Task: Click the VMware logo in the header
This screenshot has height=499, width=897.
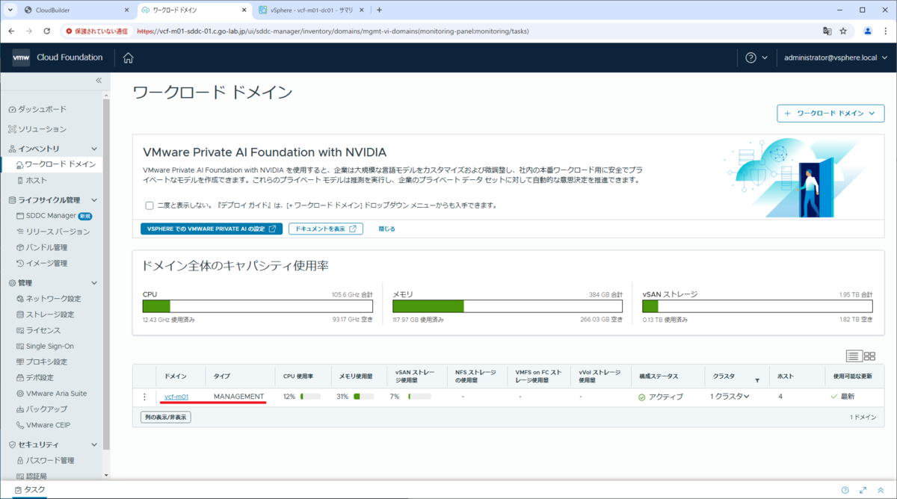Action: [x=21, y=58]
